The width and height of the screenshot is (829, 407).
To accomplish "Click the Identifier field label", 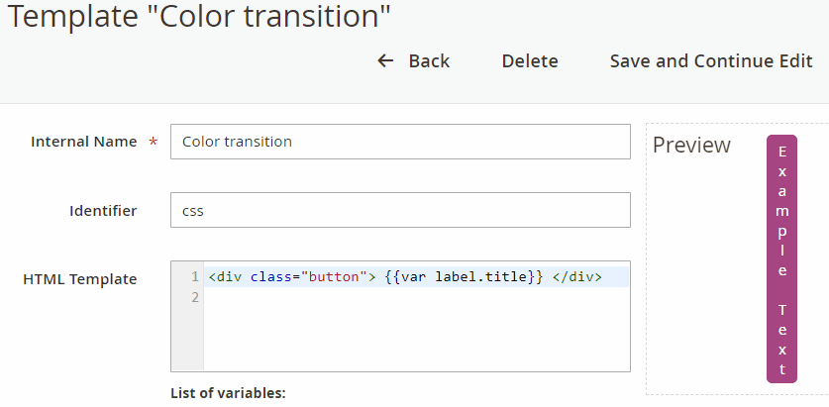I will point(103,210).
